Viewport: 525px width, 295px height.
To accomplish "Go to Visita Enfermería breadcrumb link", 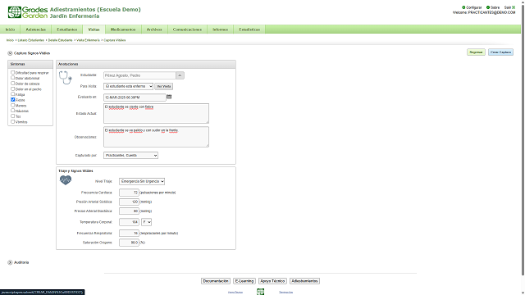I will click(x=88, y=40).
